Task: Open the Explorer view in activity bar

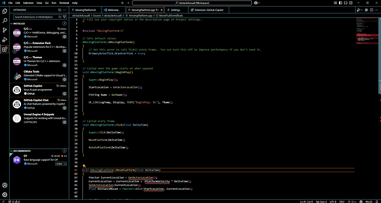Action: [4, 11]
